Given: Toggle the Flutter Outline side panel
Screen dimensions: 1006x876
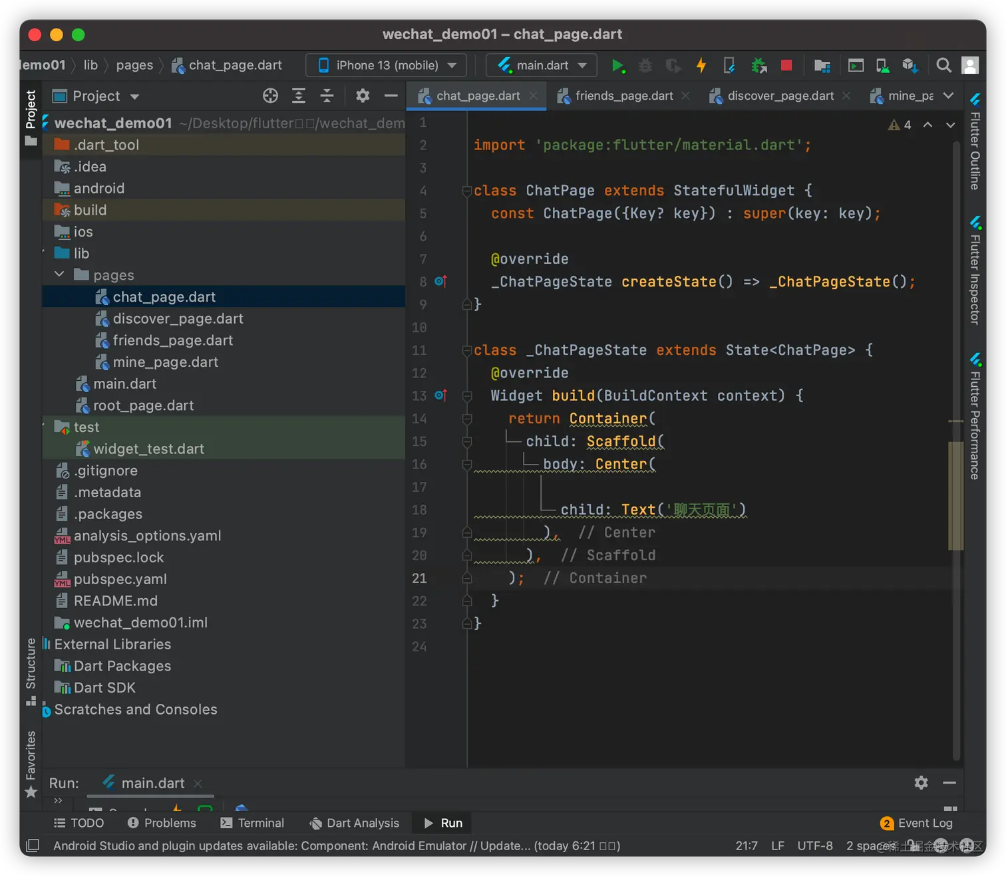Looking at the screenshot, I should (975, 142).
